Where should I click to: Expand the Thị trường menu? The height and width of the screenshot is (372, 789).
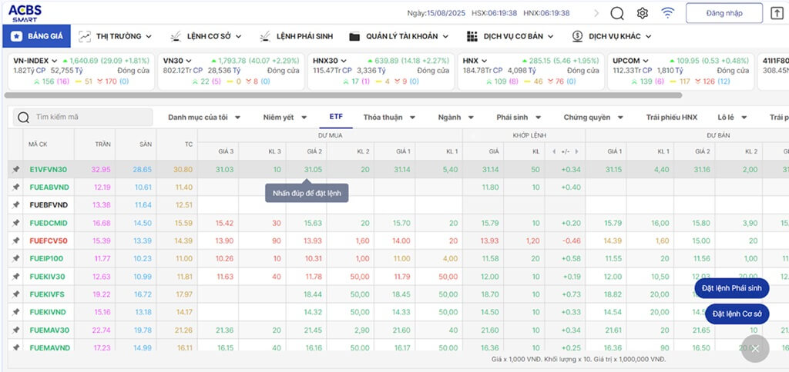click(116, 36)
